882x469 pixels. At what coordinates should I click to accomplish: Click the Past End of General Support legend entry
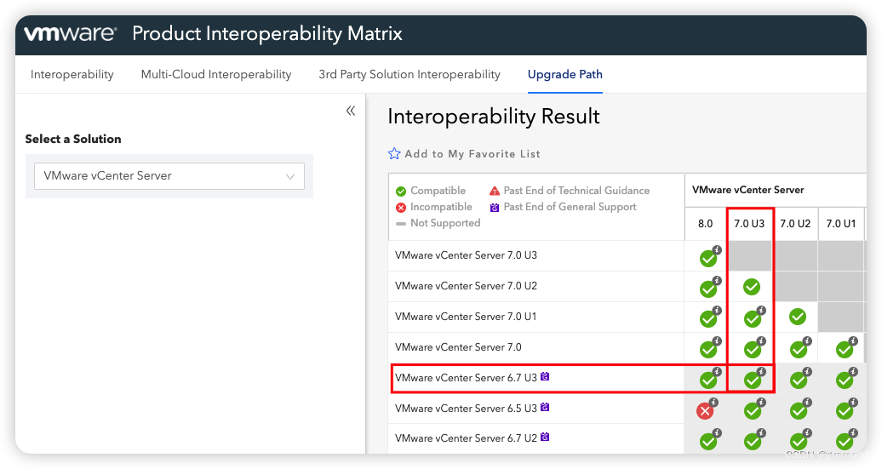563,207
